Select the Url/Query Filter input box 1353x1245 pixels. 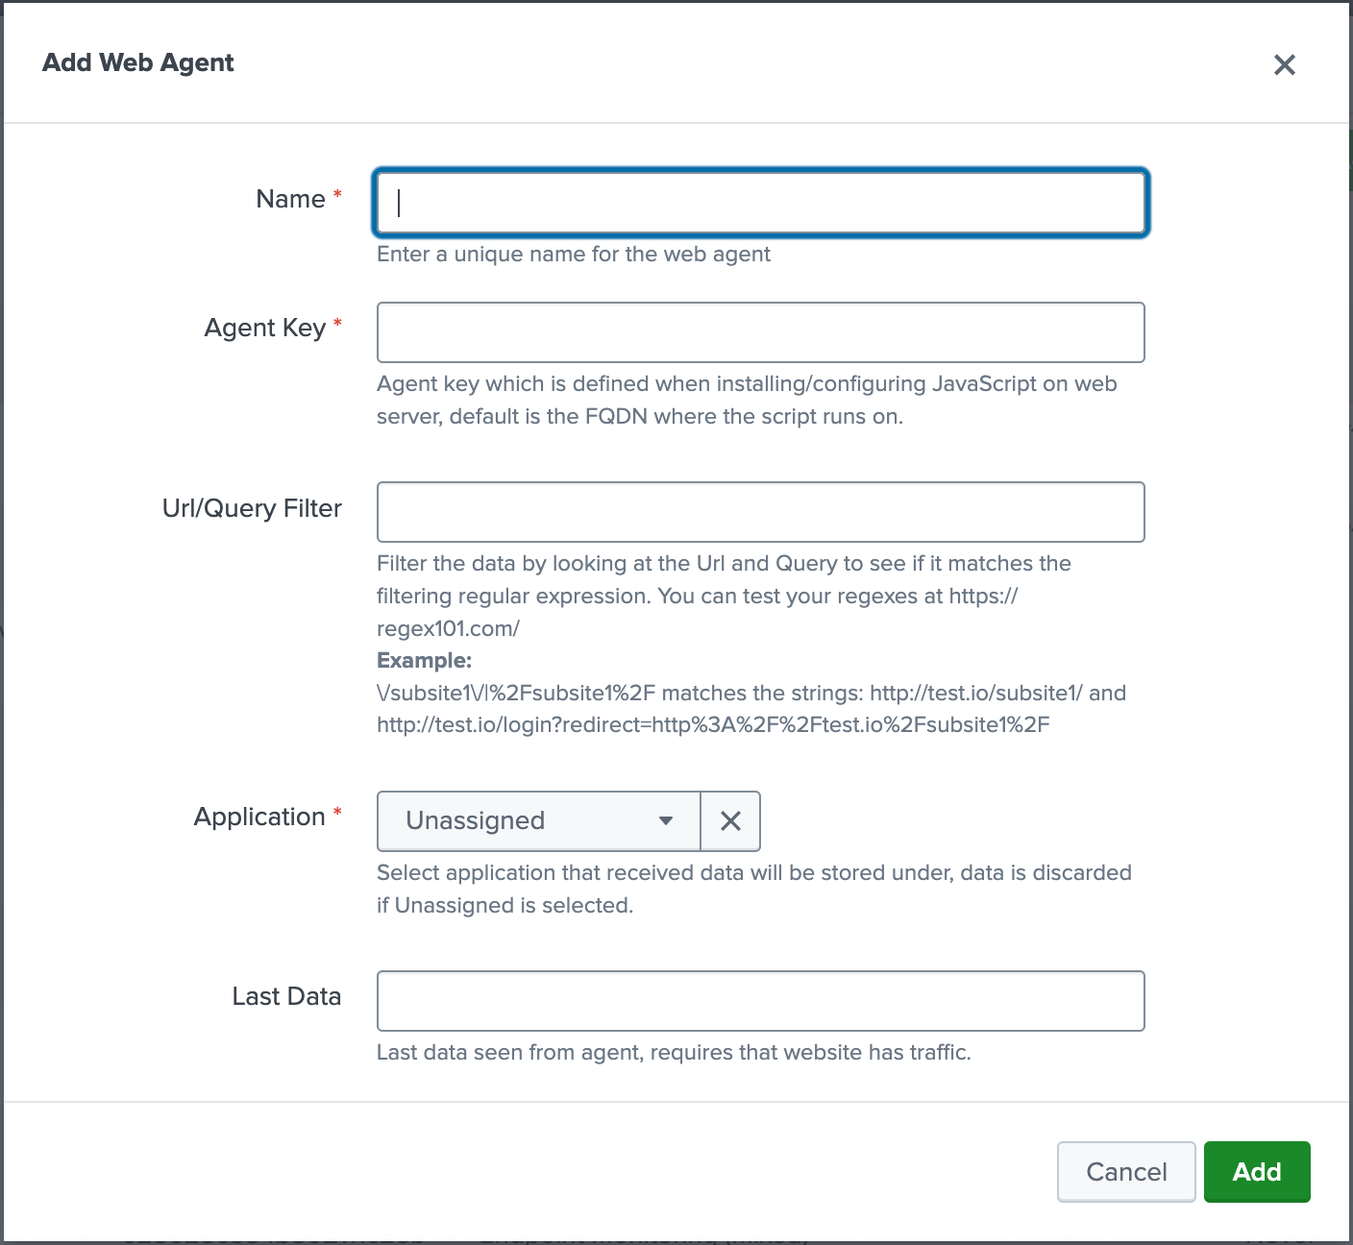coord(760,512)
